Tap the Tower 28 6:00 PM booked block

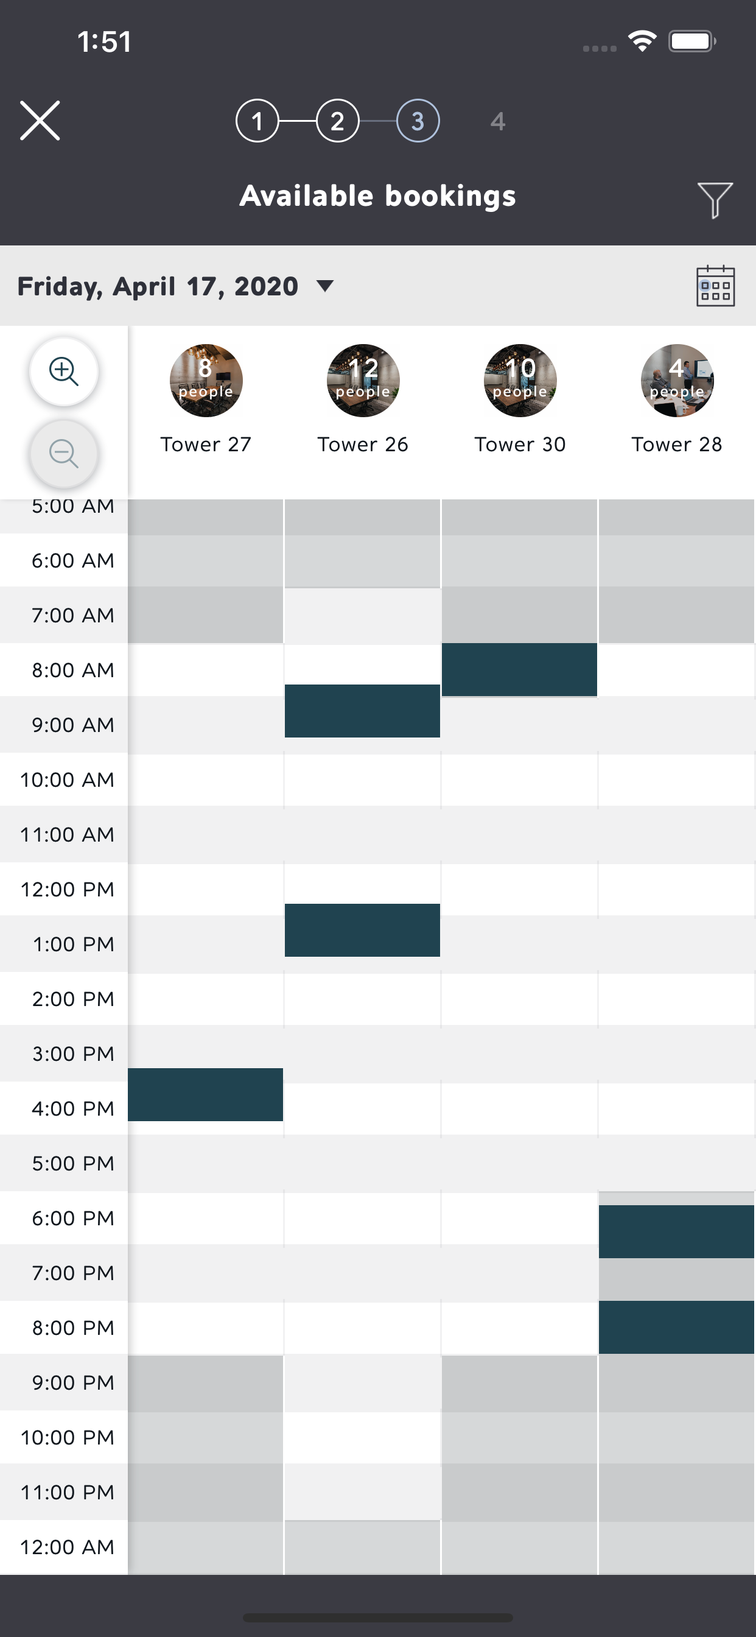(x=676, y=1231)
